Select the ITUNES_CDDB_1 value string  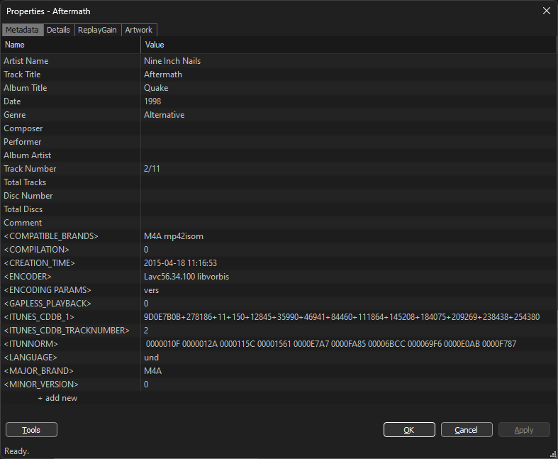(x=342, y=317)
